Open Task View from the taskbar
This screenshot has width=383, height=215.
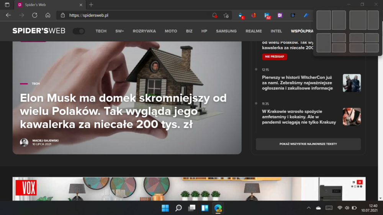coord(191,208)
